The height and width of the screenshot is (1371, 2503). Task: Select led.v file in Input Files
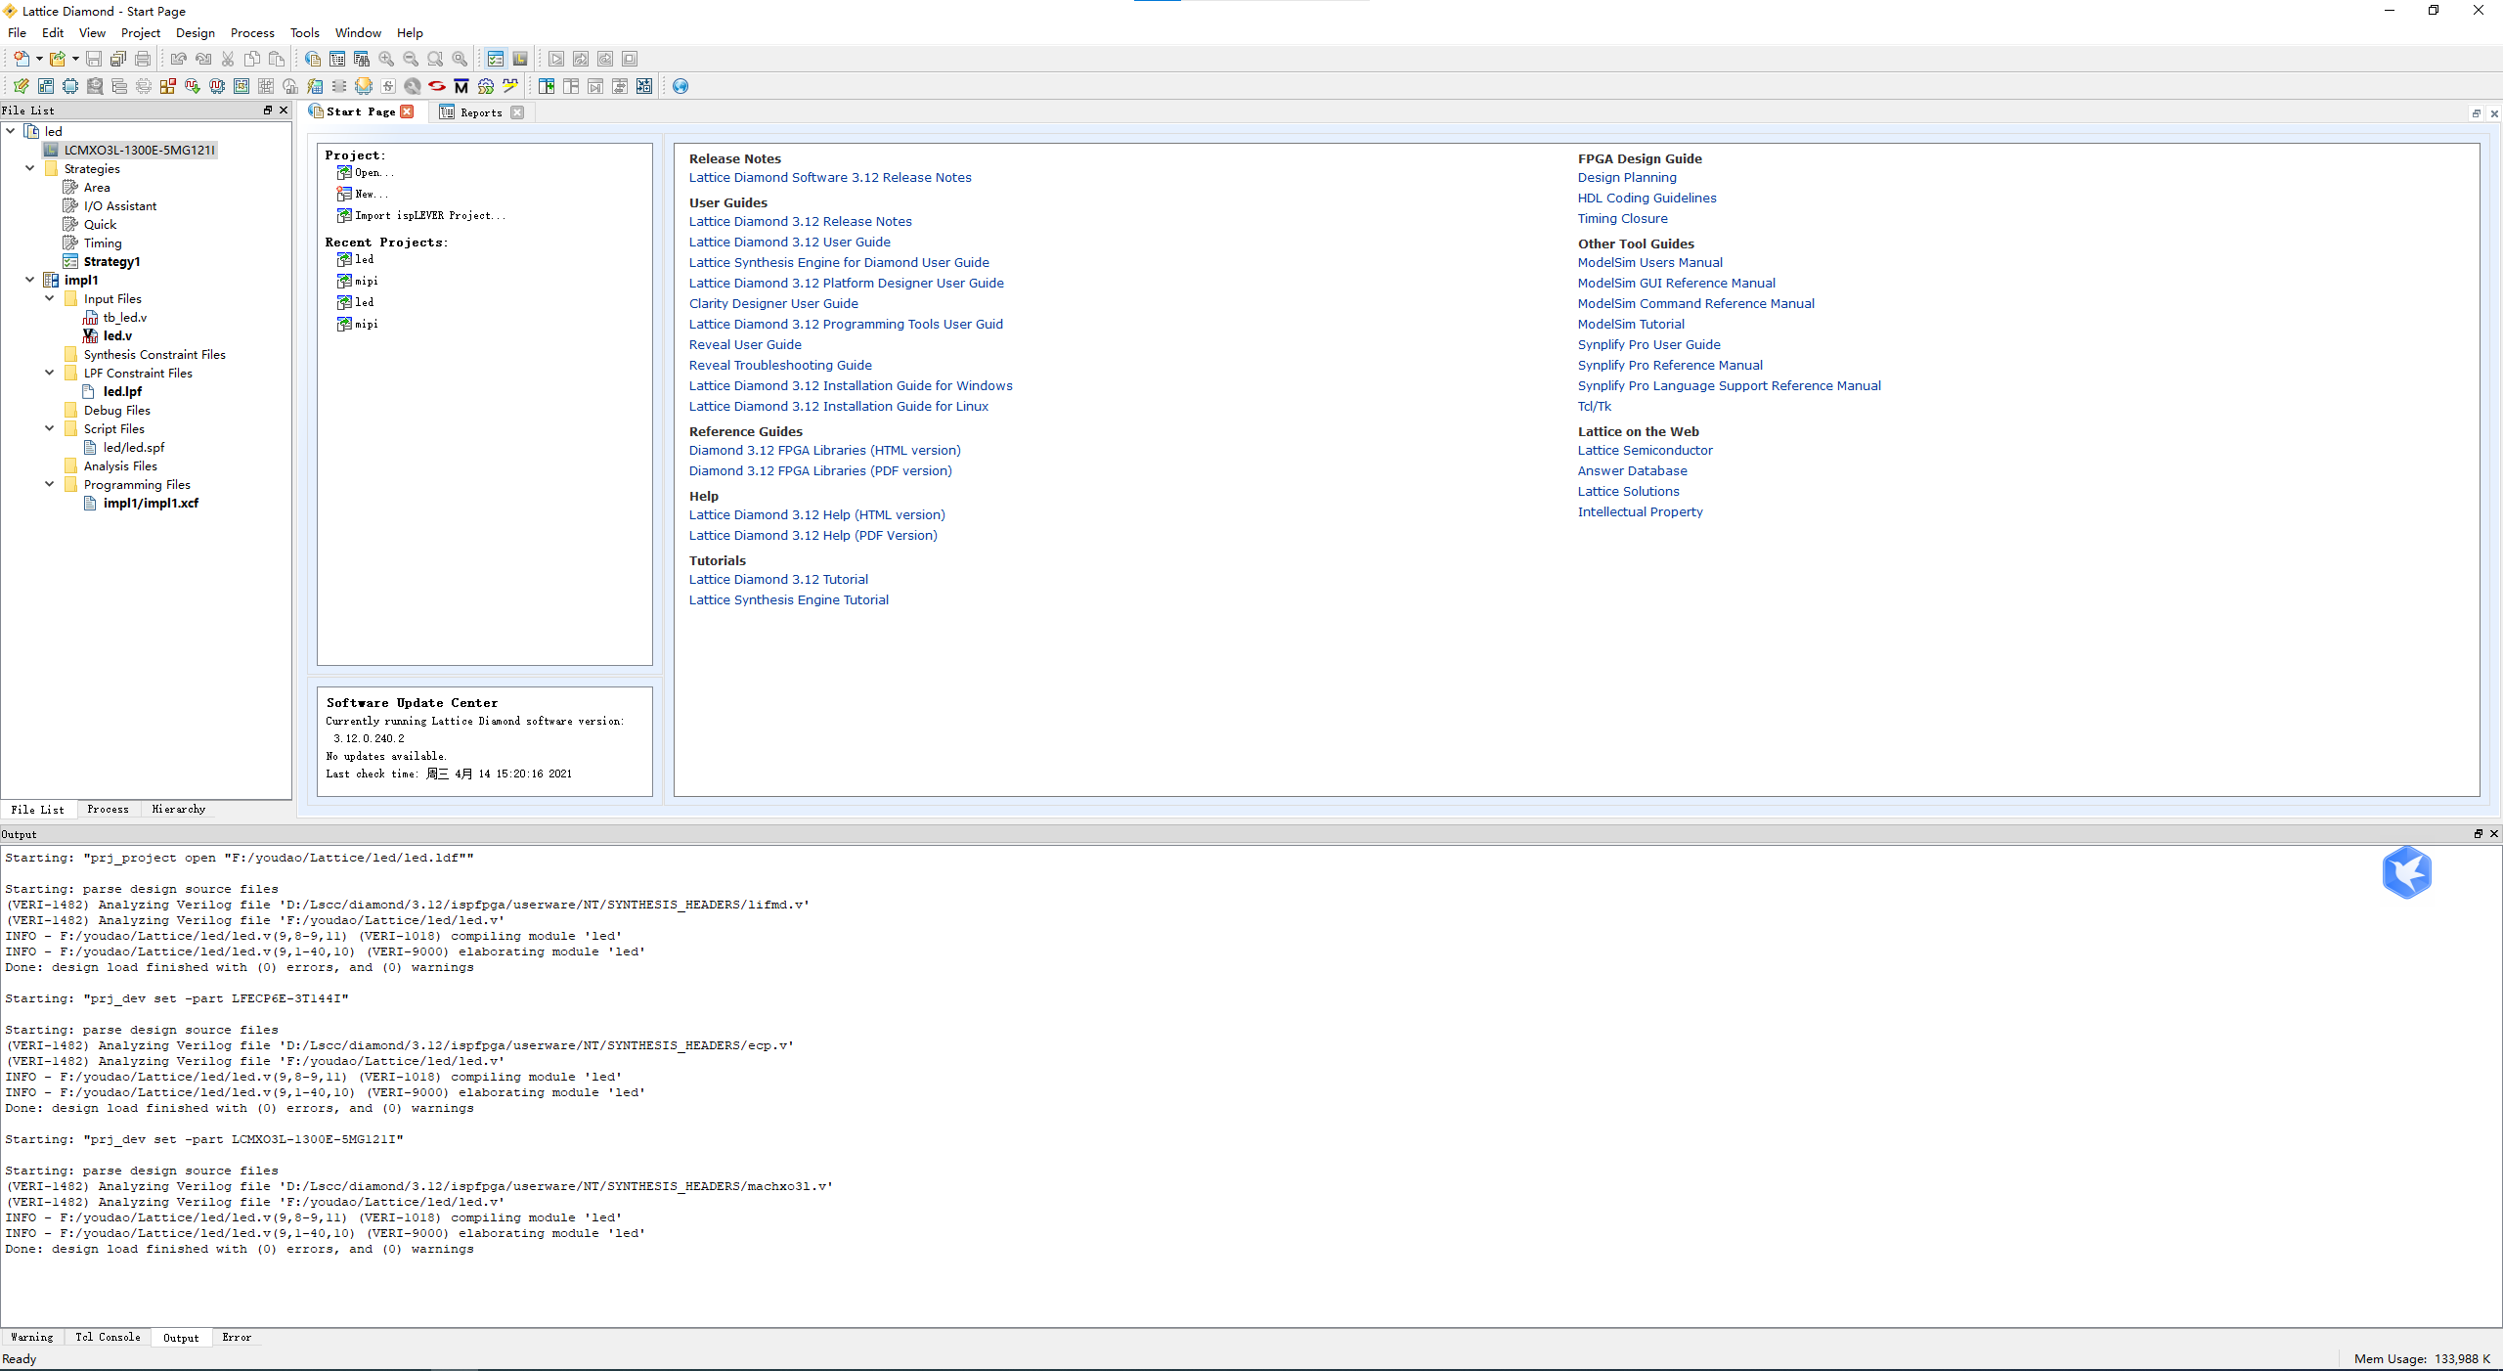118,334
